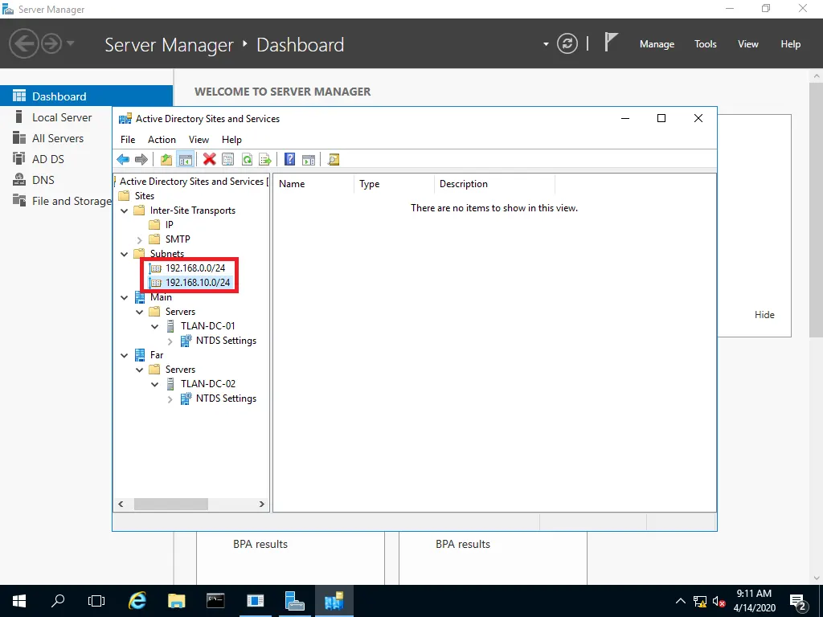Click the blue Back arrow in the Sites and Services toolbar

point(123,160)
